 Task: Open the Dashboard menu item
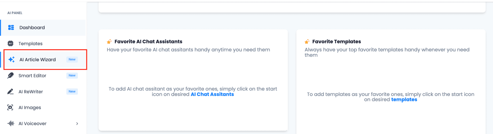pos(32,28)
